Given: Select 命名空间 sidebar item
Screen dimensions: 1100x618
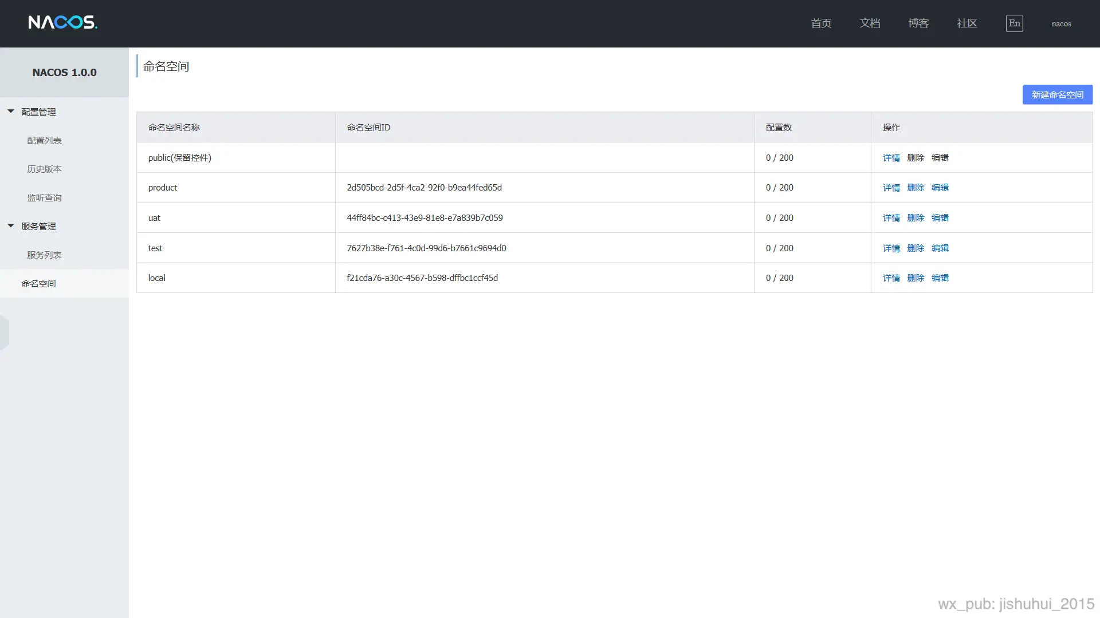Looking at the screenshot, I should point(38,283).
